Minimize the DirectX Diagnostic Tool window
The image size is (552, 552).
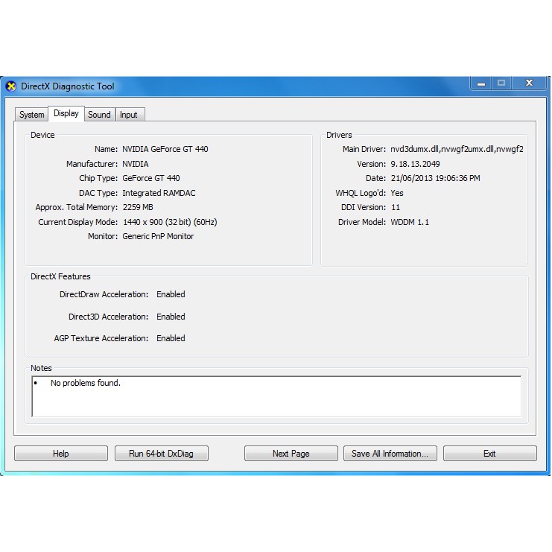tap(480, 83)
